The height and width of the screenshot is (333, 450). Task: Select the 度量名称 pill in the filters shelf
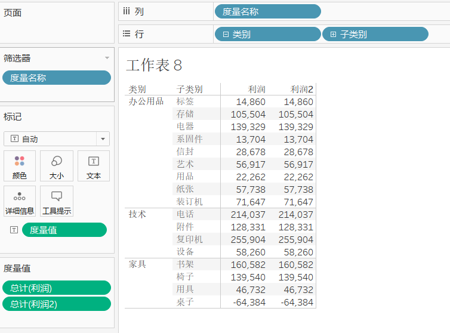tap(57, 78)
